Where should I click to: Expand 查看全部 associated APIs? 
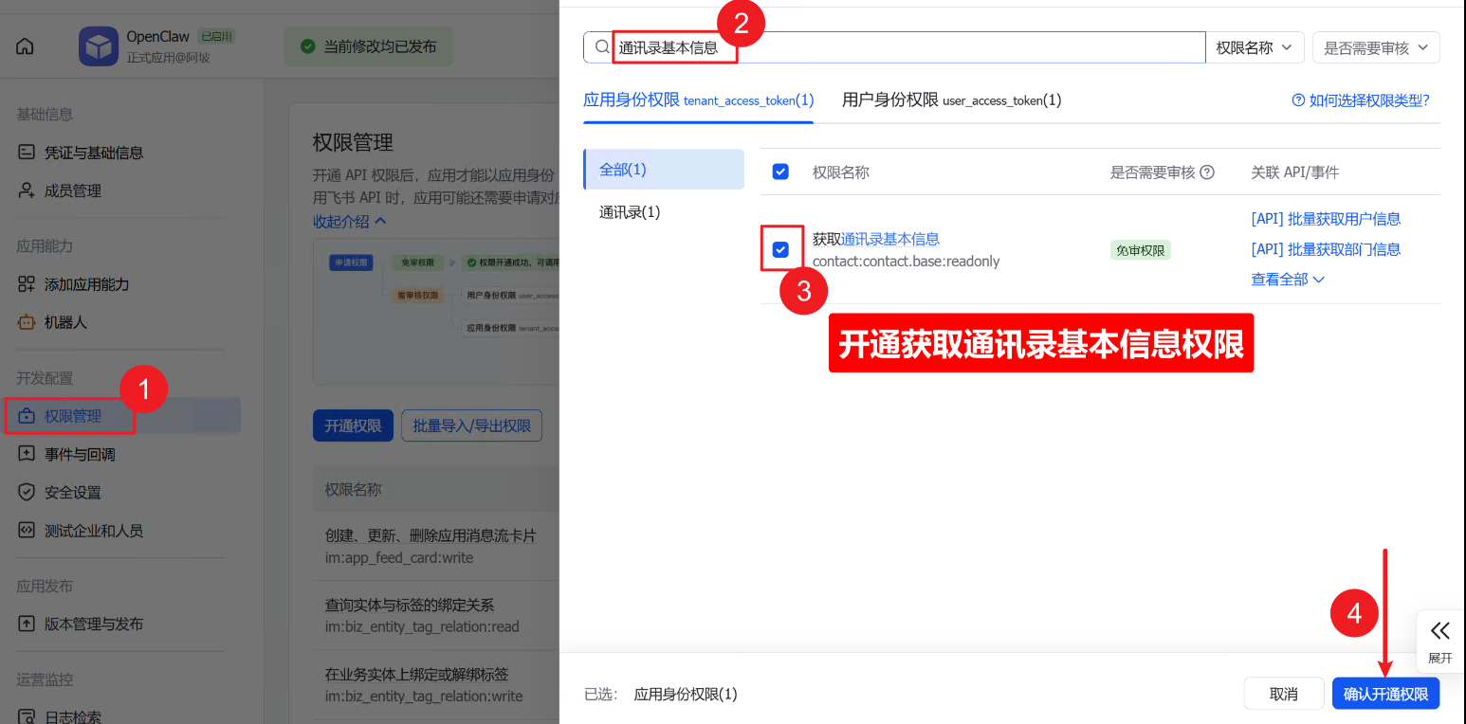coord(1287,280)
